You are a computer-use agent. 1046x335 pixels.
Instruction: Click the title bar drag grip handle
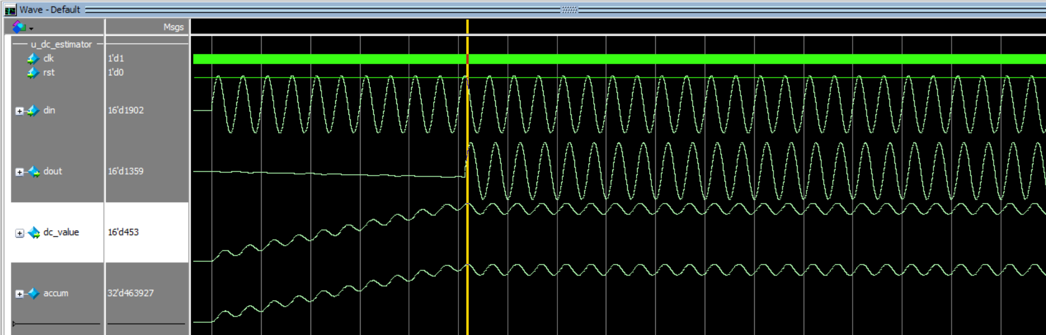click(x=569, y=10)
